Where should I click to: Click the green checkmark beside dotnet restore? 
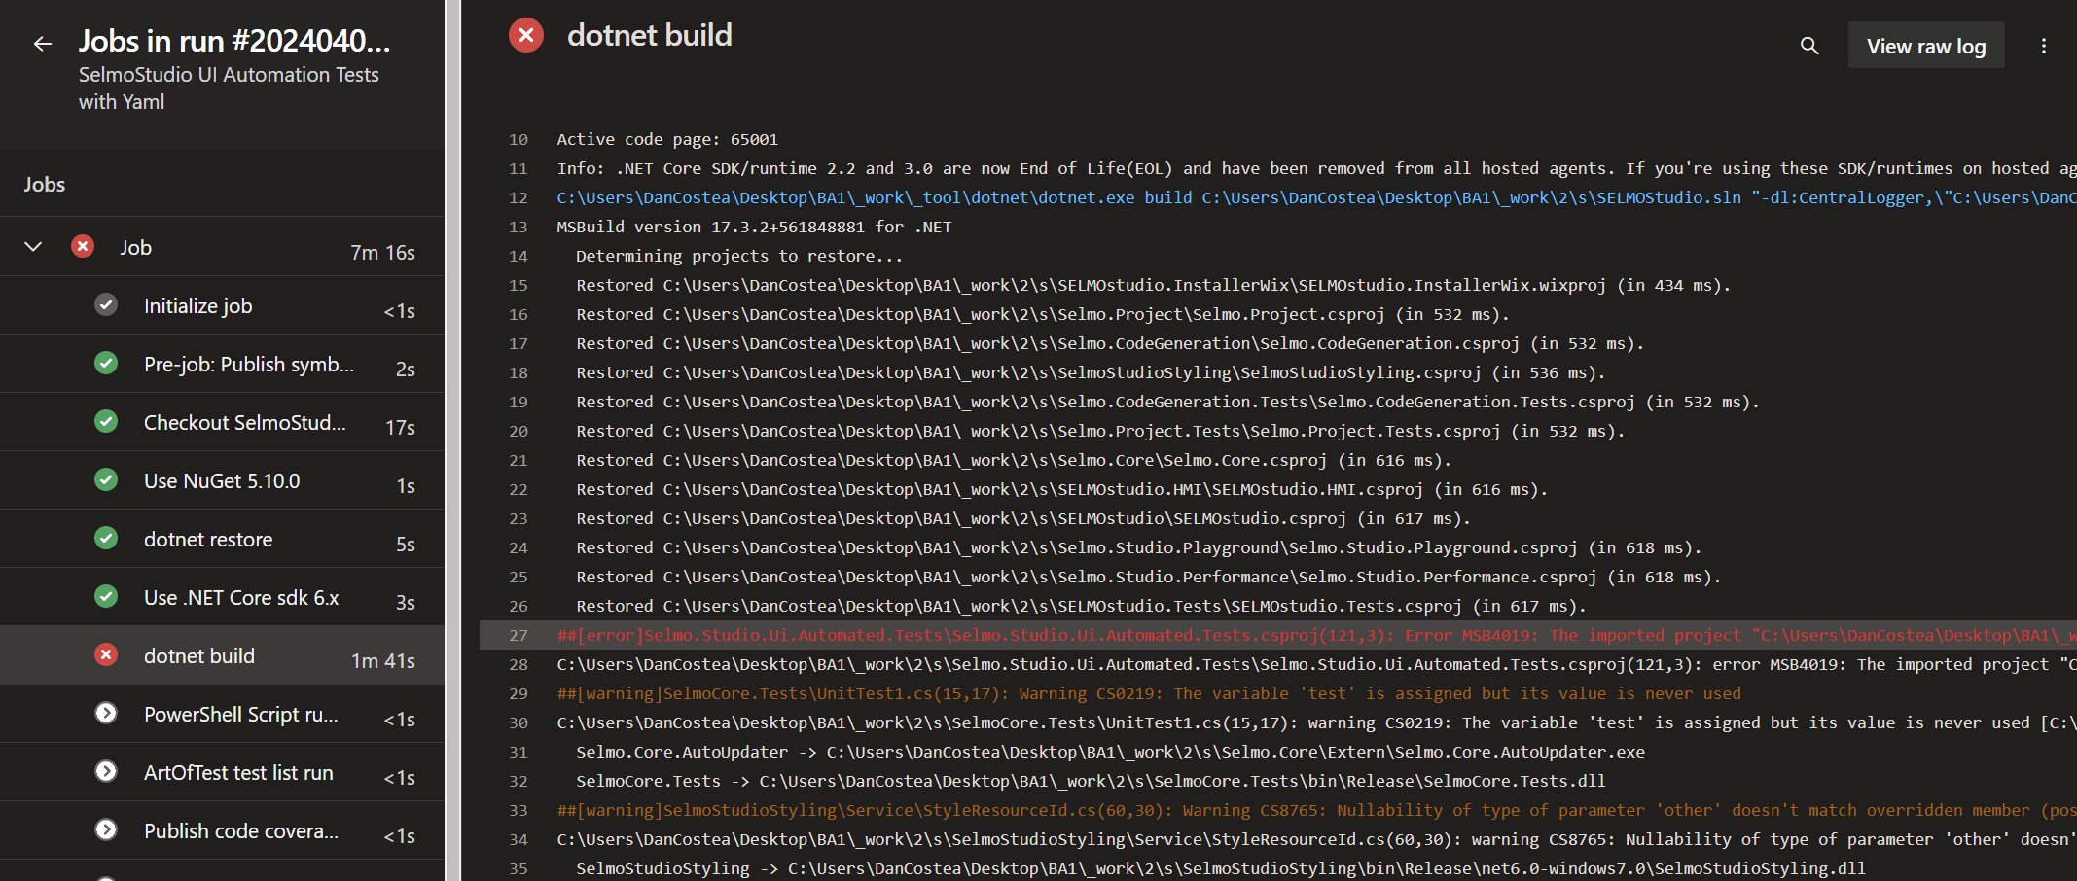(105, 538)
